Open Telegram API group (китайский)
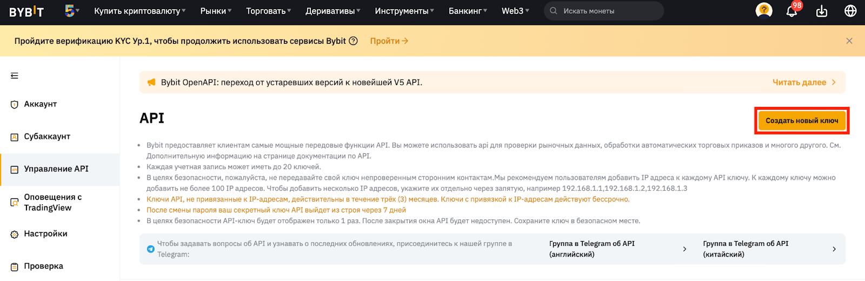 coord(770,249)
